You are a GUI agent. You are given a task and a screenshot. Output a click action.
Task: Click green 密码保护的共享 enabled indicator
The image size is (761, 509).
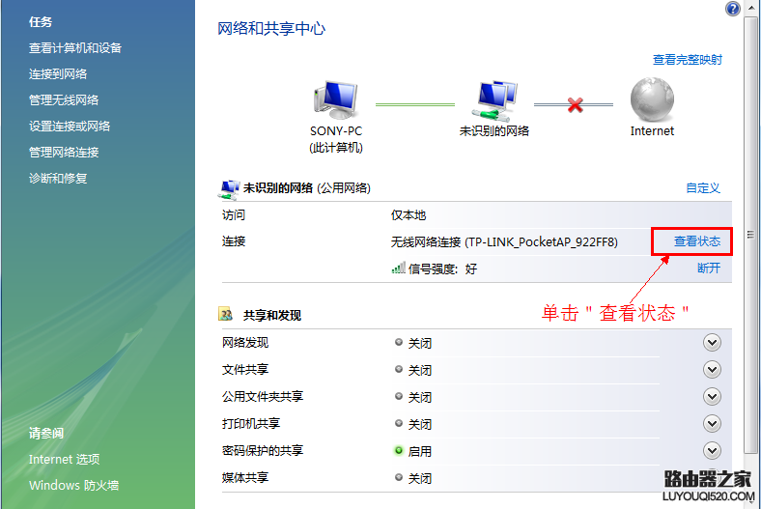point(399,451)
